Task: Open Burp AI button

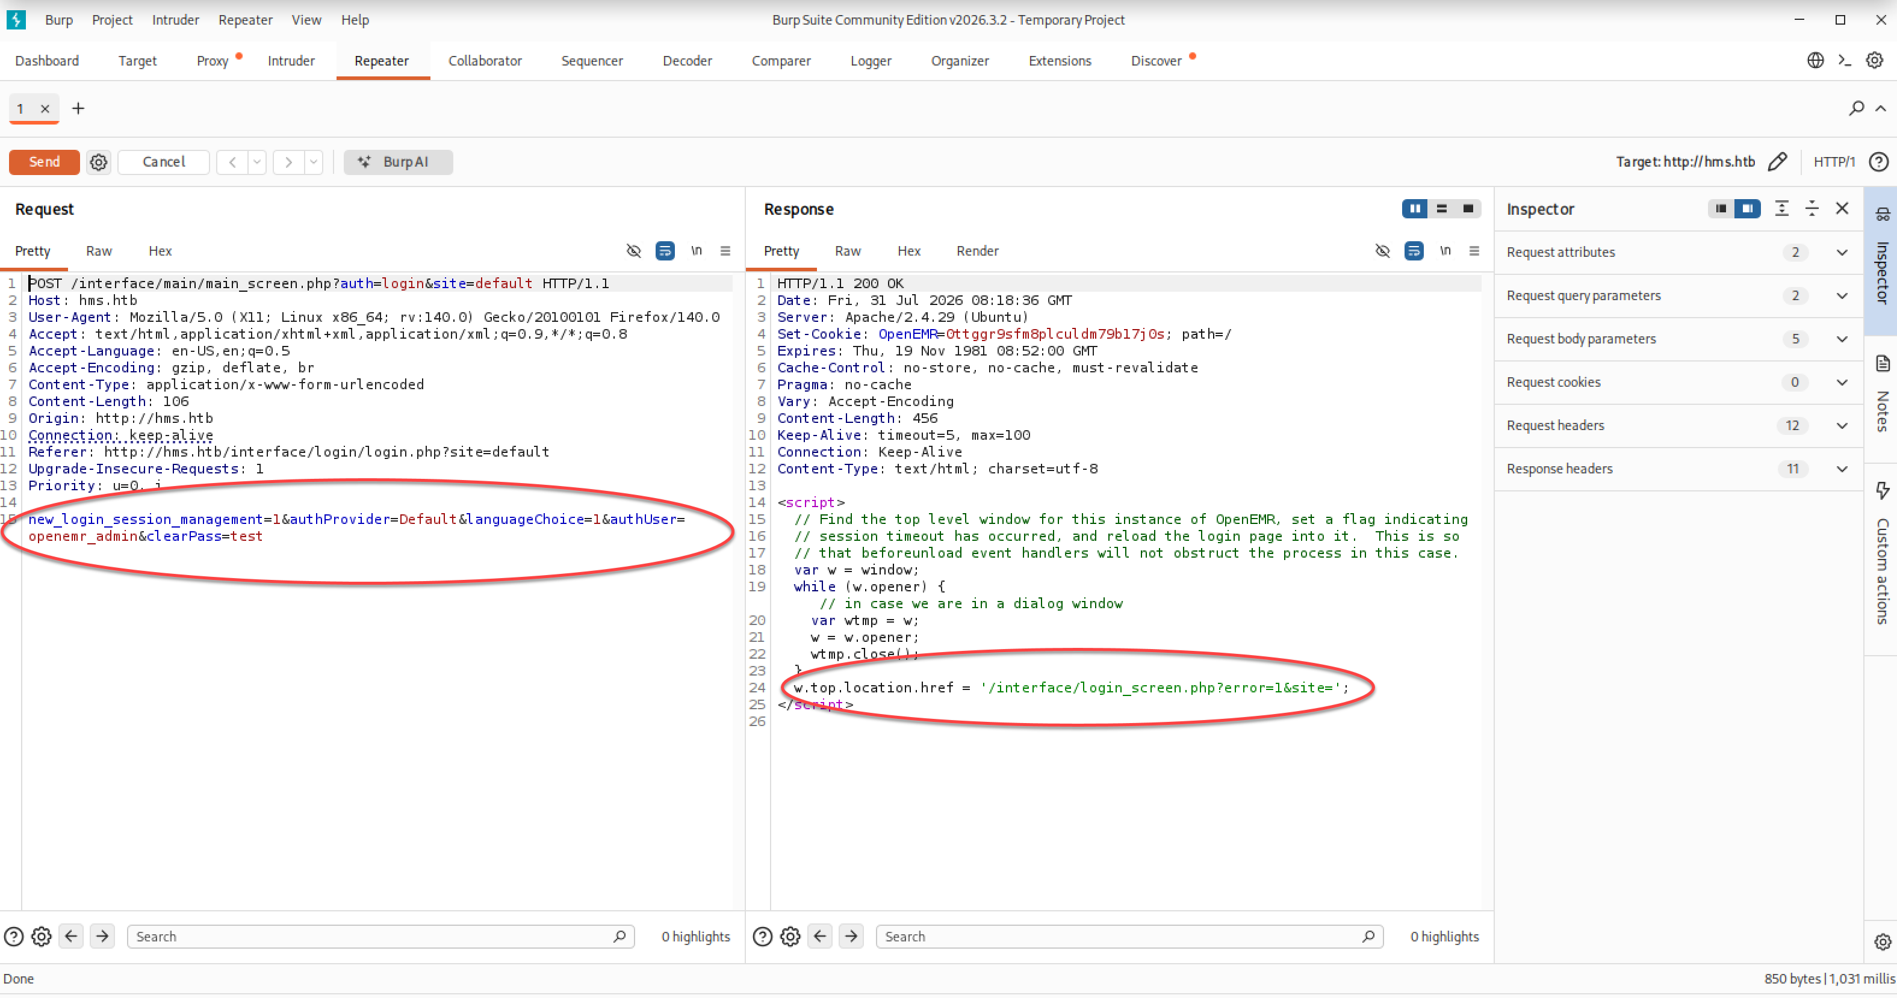Action: 398,162
